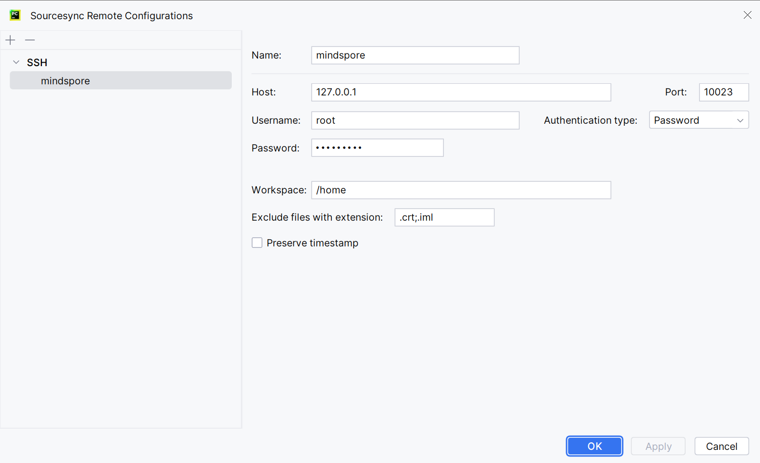Click the Apply button
This screenshot has width=760, height=463.
tap(658, 446)
